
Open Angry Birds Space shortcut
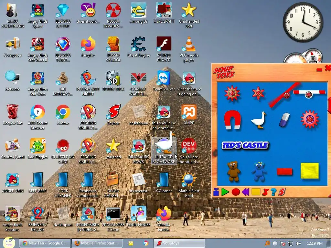tap(37, 15)
